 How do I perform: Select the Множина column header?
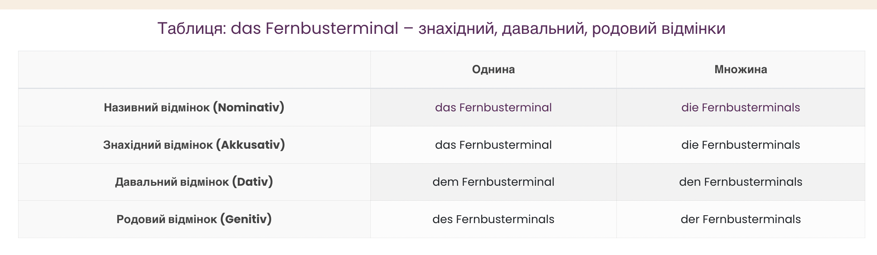pos(740,70)
